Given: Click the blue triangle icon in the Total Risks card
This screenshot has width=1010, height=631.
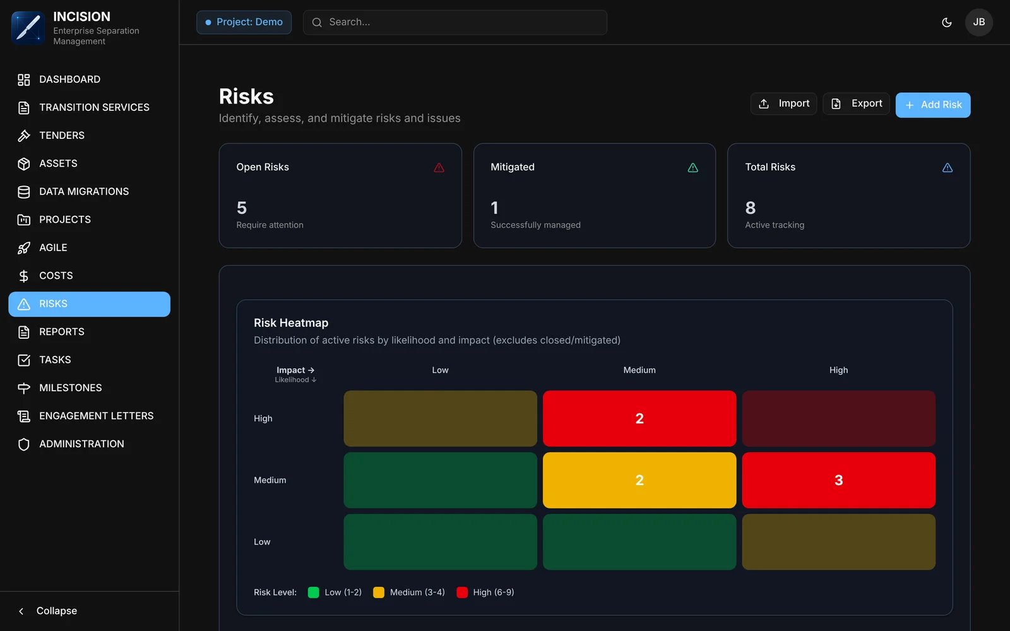Looking at the screenshot, I should (948, 167).
